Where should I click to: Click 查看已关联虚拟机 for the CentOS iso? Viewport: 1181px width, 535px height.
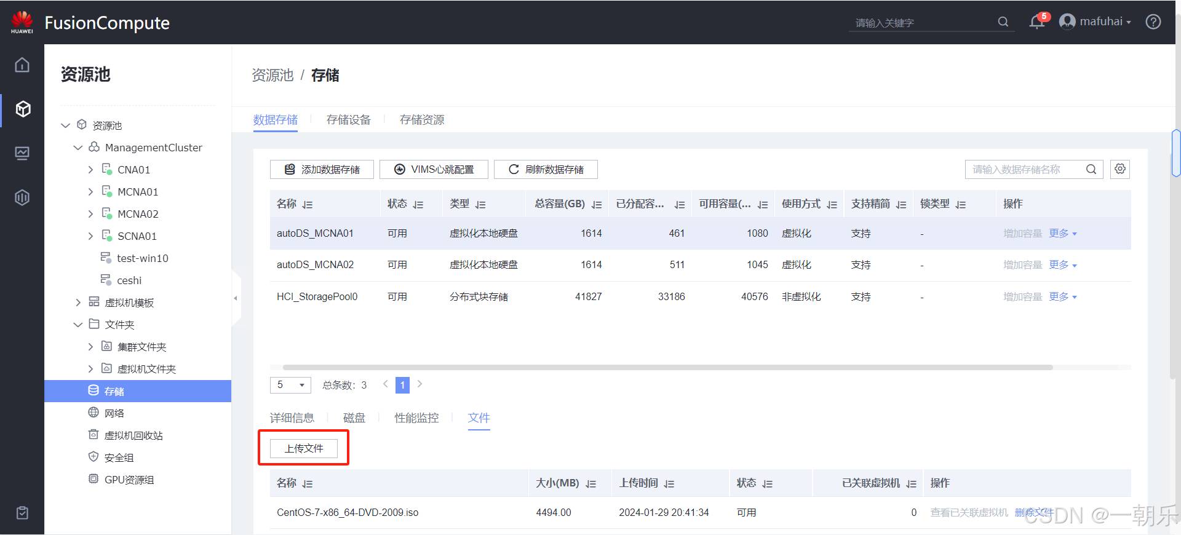pos(969,513)
